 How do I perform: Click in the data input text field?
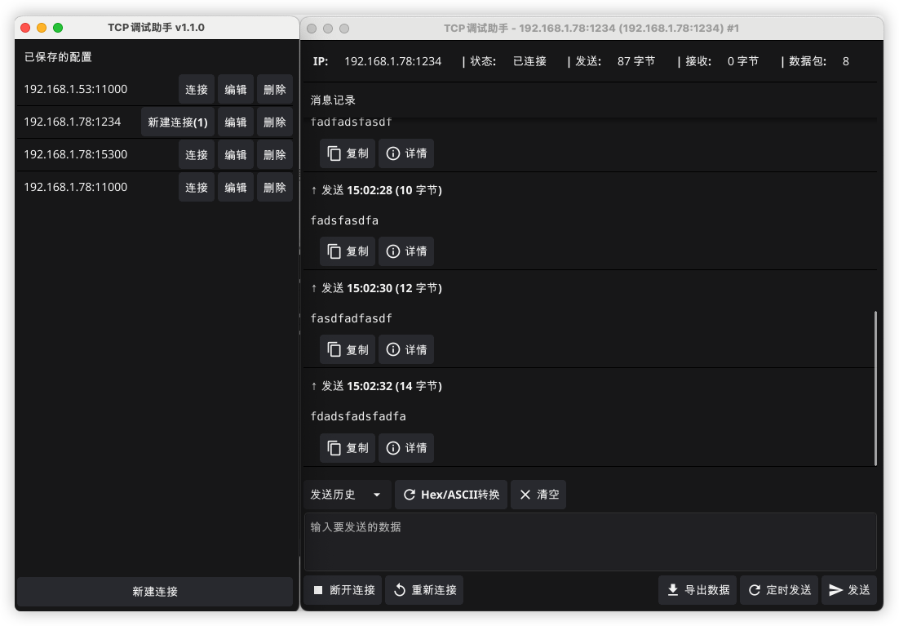(x=590, y=541)
